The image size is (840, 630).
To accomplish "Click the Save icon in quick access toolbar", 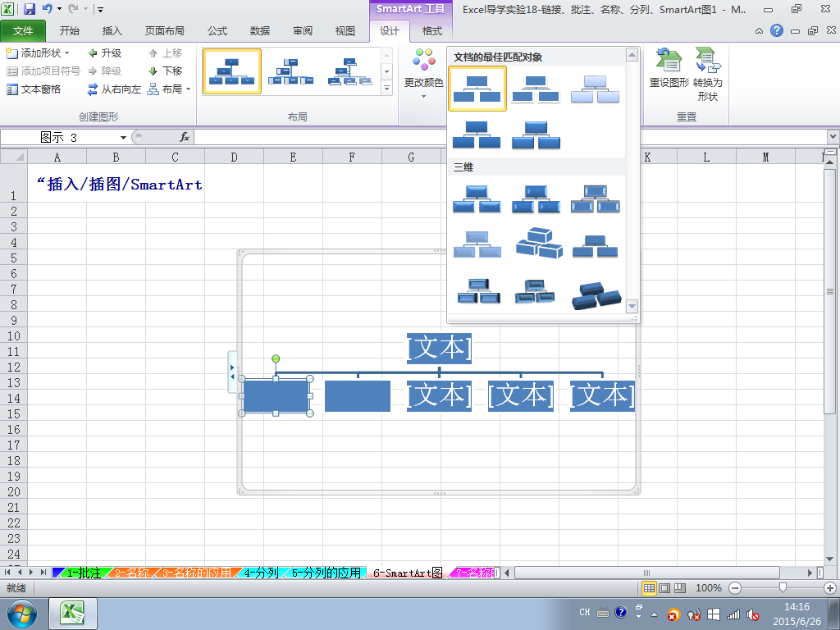I will 30,9.
